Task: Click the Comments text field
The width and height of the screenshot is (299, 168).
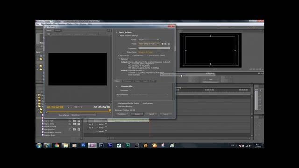Action: point(154,48)
